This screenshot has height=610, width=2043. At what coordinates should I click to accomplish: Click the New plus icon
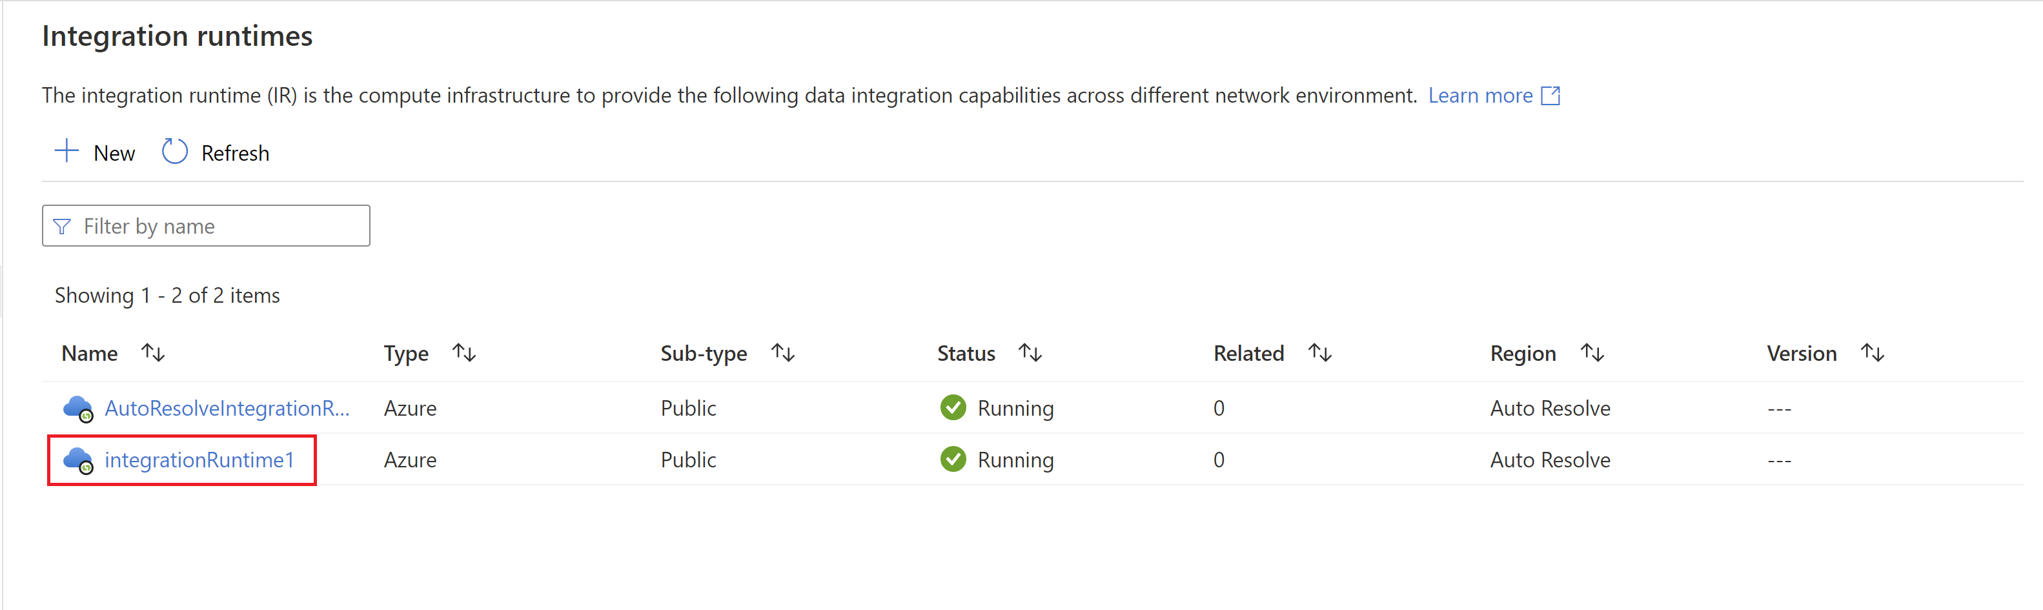click(66, 152)
